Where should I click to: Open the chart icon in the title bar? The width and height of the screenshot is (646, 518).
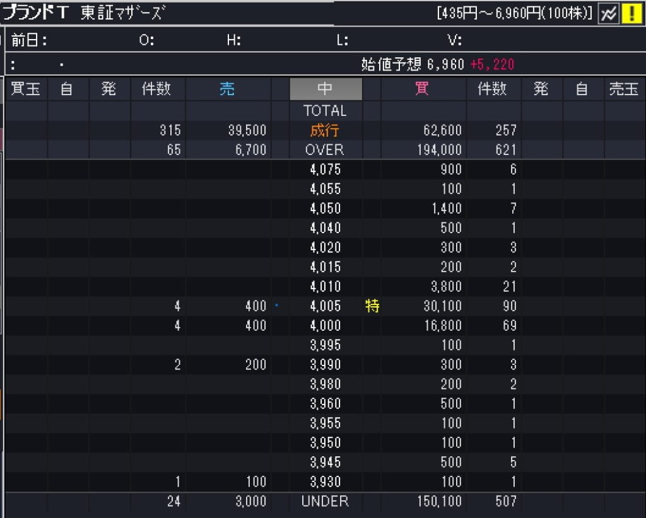pyautogui.click(x=608, y=14)
